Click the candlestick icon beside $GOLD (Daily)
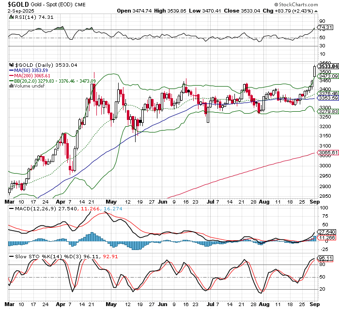The height and width of the screenshot is (309, 339). tap(12, 65)
